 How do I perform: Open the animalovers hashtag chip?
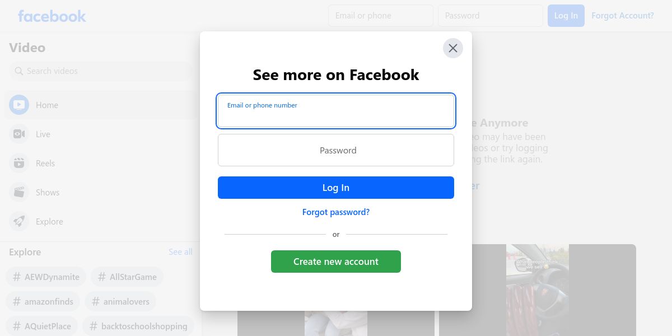pos(120,301)
